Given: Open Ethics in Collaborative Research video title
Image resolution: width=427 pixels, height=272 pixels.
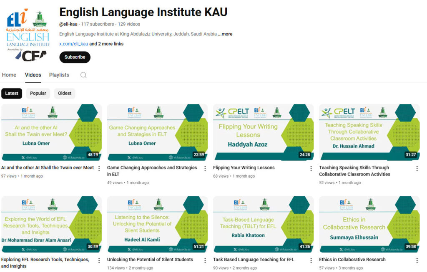Looking at the screenshot, I should click(352, 260).
